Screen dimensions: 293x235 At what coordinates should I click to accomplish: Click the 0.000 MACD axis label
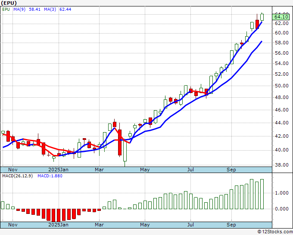click(282, 209)
